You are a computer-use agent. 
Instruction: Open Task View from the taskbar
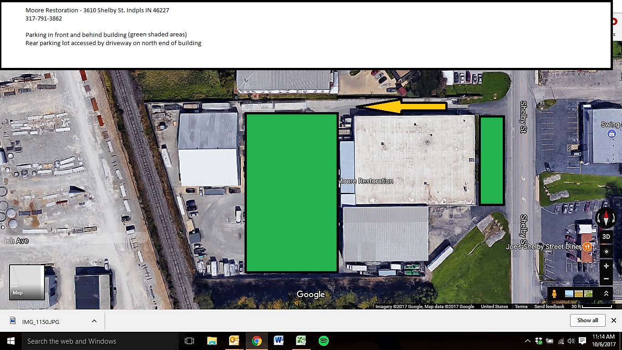click(189, 341)
